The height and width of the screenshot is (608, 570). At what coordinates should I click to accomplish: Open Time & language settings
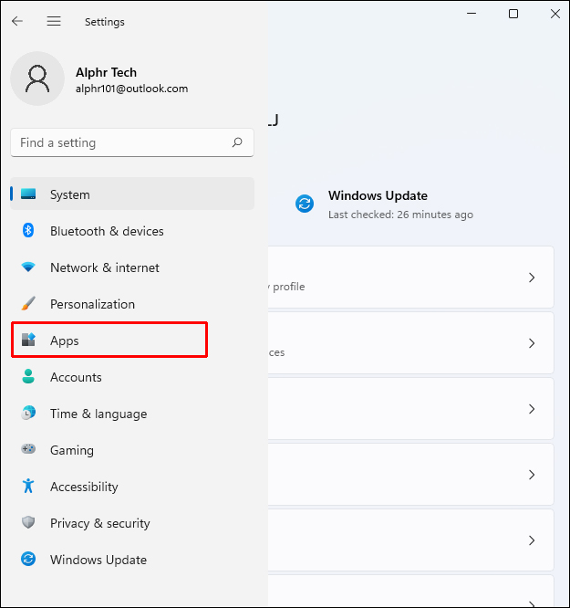(x=98, y=414)
